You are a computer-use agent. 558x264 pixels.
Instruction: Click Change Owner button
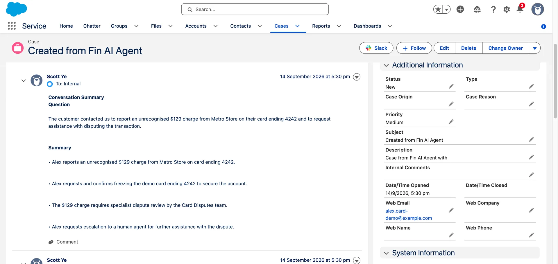pyautogui.click(x=506, y=48)
